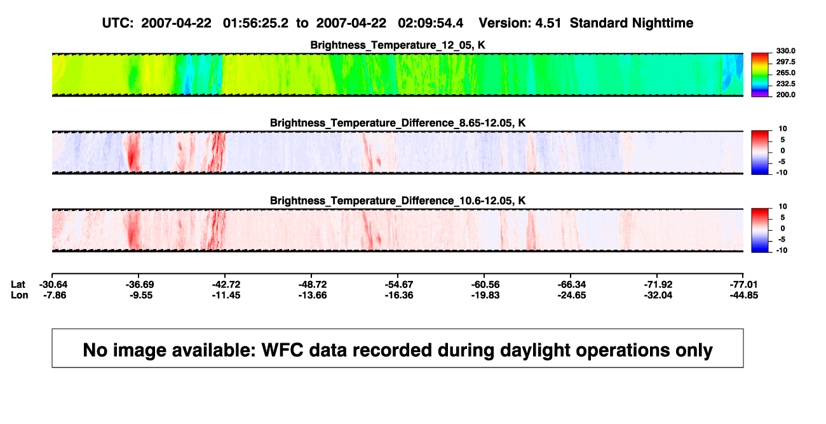Click the 'No image available' WFC notice box
Image resolution: width=826 pixels, height=424 pixels.
point(398,348)
